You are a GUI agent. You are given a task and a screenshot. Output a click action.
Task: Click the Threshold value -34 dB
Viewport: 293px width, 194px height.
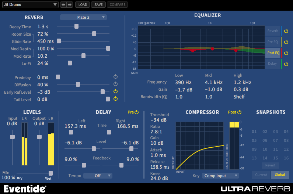158,120
